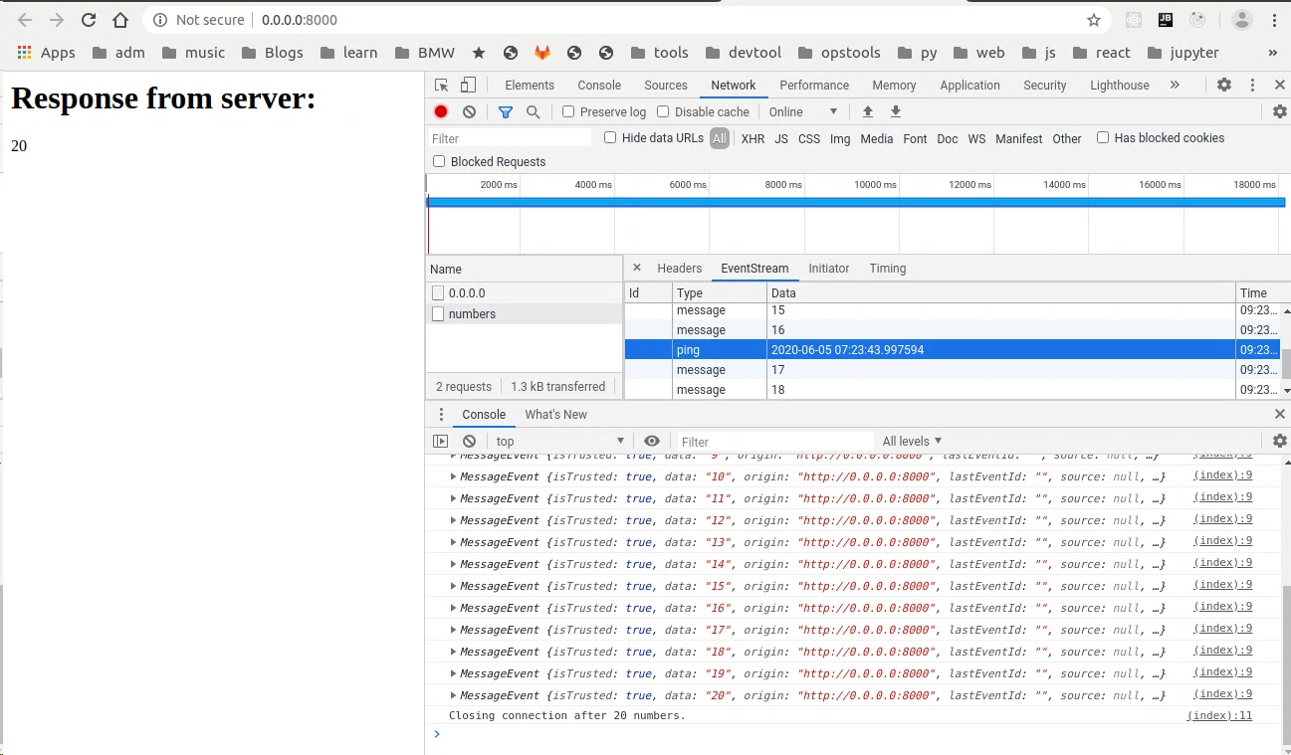The height and width of the screenshot is (755, 1291).
Task: Open network search magnifier icon
Action: (534, 112)
